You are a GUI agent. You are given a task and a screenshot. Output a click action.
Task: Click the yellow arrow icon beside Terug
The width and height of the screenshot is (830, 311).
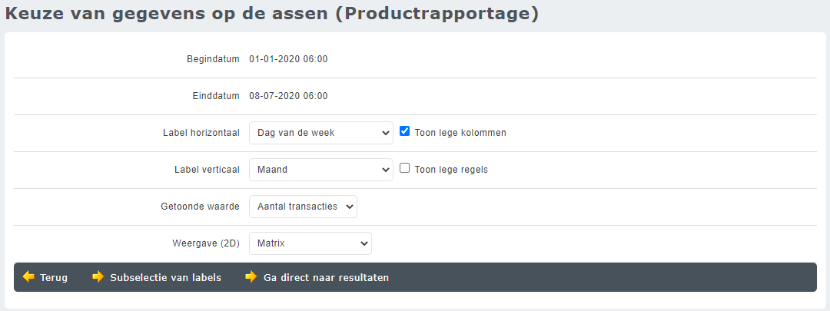pyautogui.click(x=28, y=277)
